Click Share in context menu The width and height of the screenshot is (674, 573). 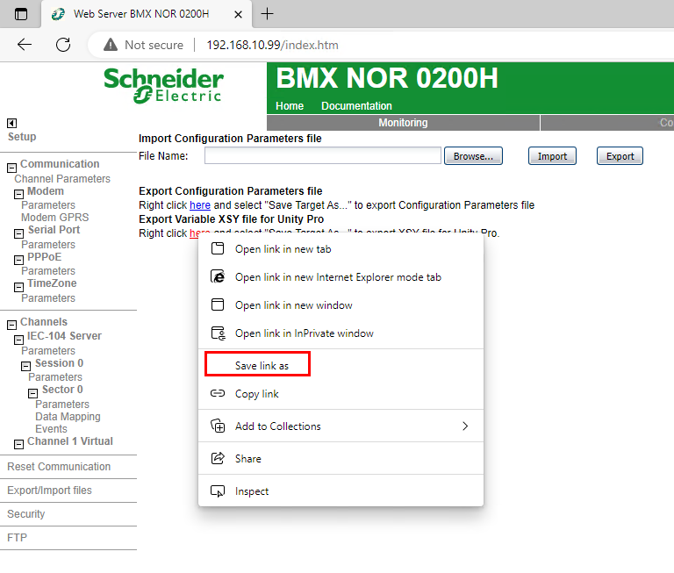click(x=341, y=459)
